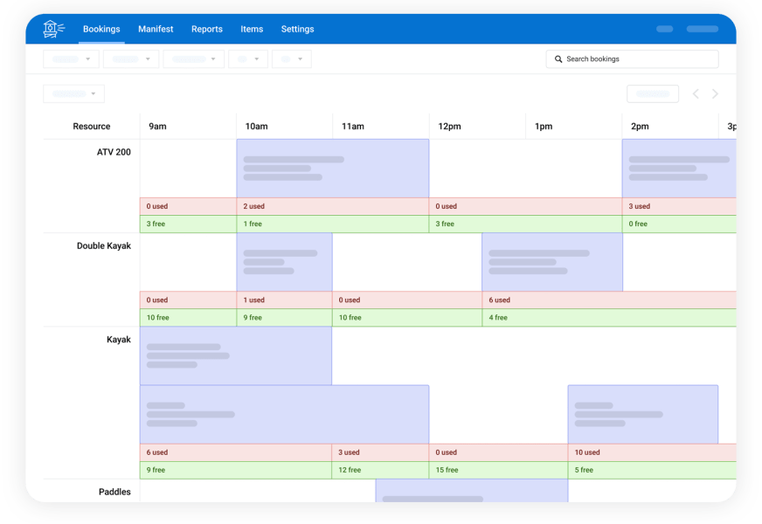Click Double Kayak '9 free' cell
This screenshot has height=524, width=762.
(284, 318)
